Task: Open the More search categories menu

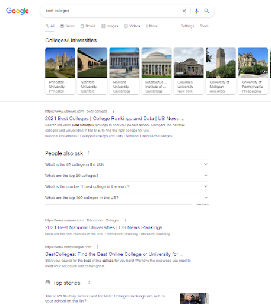Action: pyautogui.click(x=152, y=26)
